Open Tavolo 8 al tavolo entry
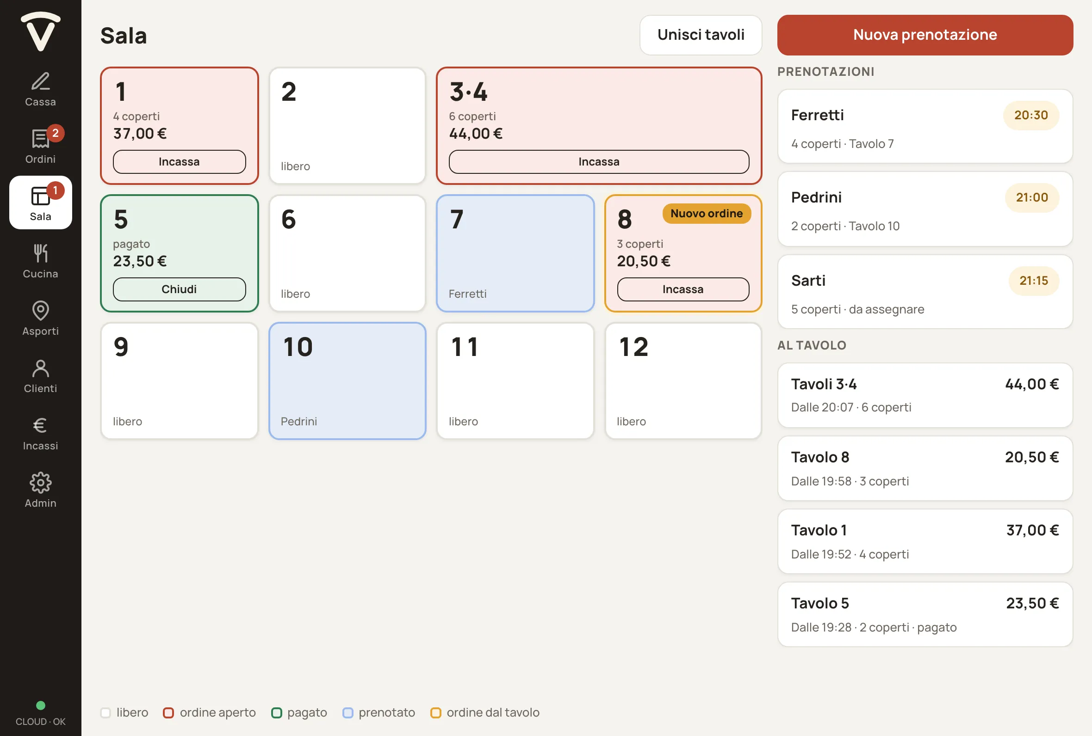Image resolution: width=1092 pixels, height=736 pixels. pyautogui.click(x=925, y=468)
